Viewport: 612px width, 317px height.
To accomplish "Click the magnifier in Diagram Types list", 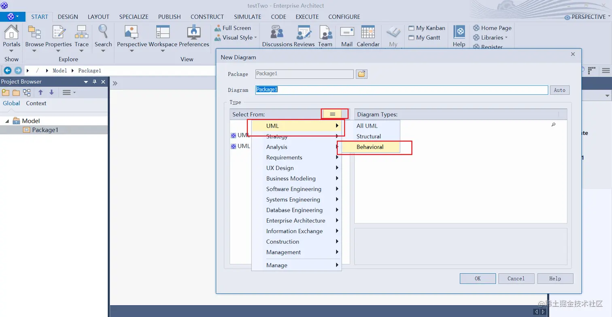I will click(553, 125).
